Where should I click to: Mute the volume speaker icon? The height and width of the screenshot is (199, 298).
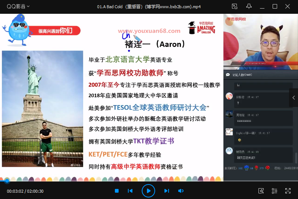tap(181, 191)
